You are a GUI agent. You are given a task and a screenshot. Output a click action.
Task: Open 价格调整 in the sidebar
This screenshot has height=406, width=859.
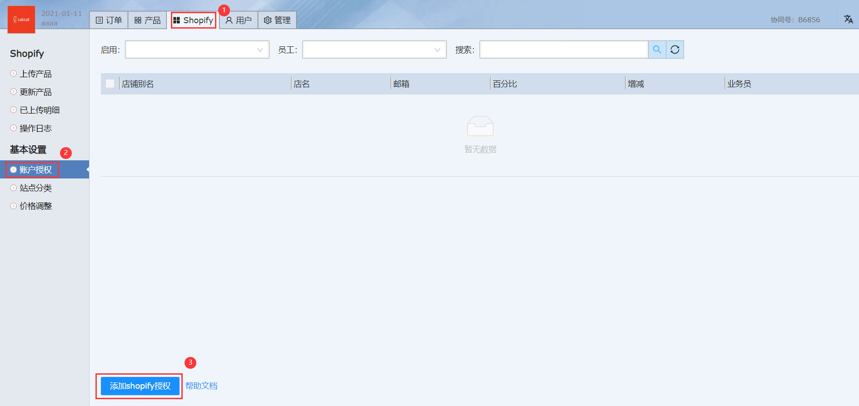tap(35, 206)
